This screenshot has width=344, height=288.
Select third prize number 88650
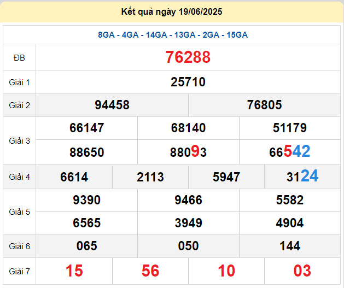point(86,152)
